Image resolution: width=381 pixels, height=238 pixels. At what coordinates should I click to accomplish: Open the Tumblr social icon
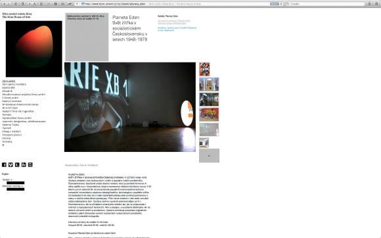[17, 165]
